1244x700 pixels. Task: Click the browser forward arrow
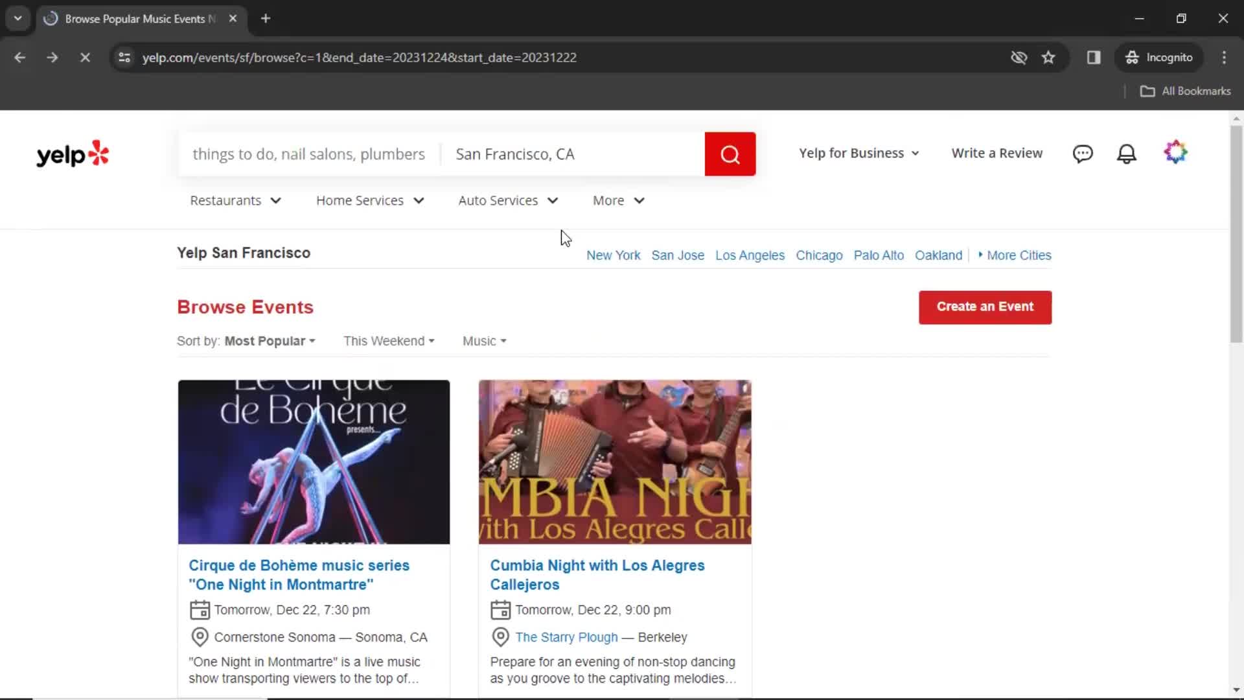click(52, 58)
